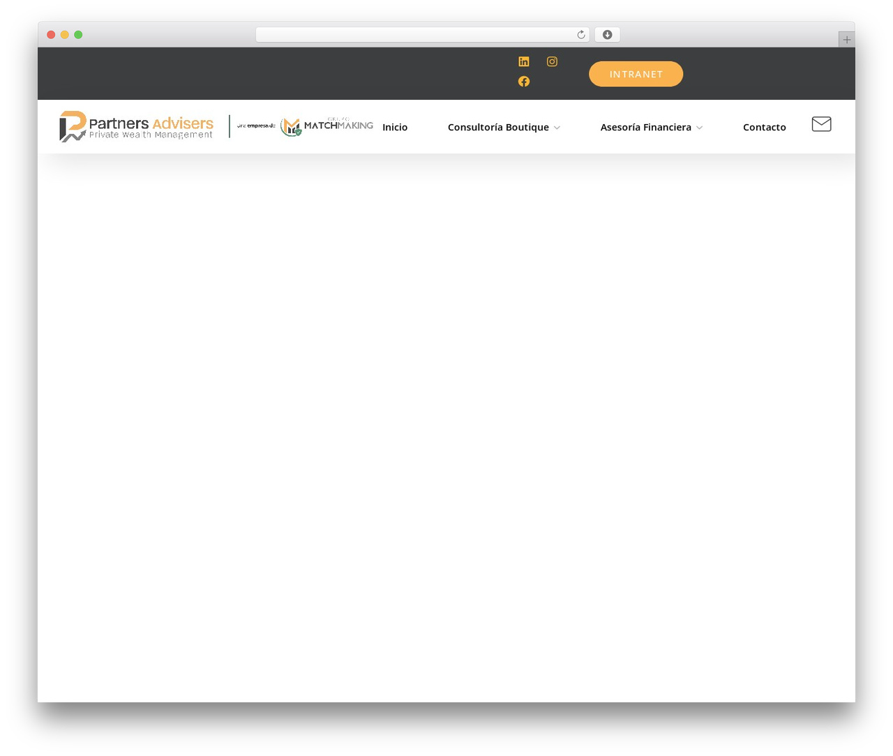Close the browser window with the red button
The width and height of the screenshot is (893, 756).
click(51, 35)
